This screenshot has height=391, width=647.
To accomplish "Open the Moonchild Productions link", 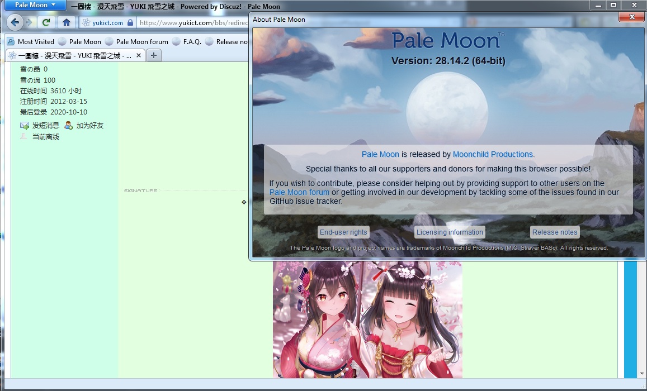I will pyautogui.click(x=493, y=154).
